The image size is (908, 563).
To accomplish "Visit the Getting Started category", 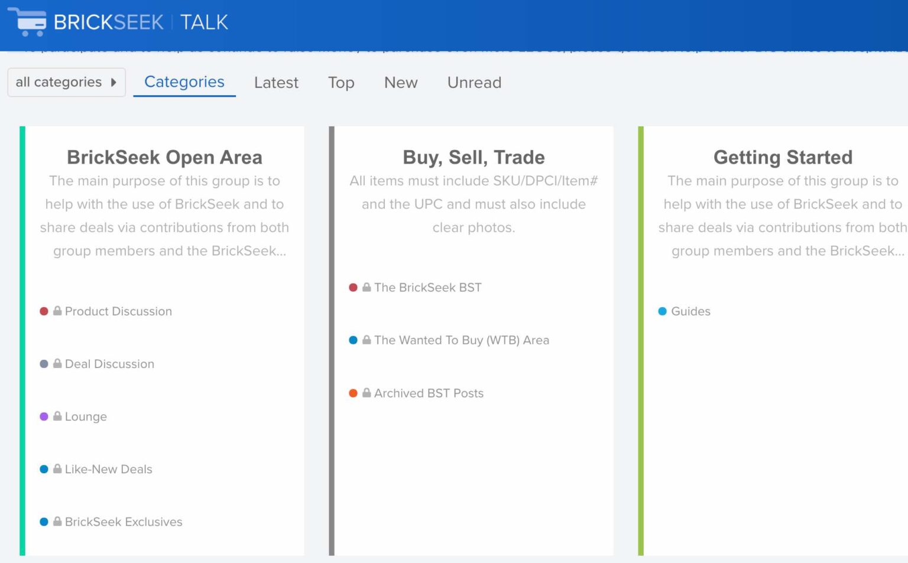I will point(783,157).
